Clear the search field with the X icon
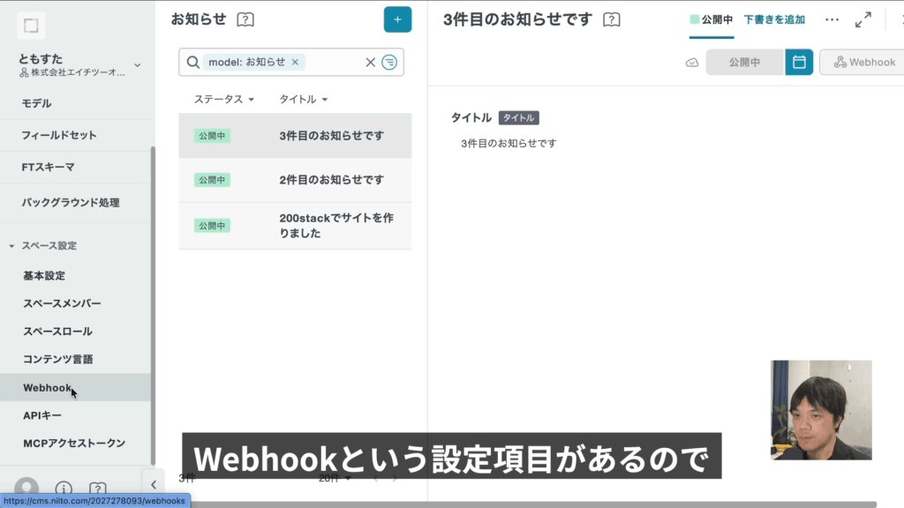Image resolution: width=904 pixels, height=508 pixels. point(371,62)
